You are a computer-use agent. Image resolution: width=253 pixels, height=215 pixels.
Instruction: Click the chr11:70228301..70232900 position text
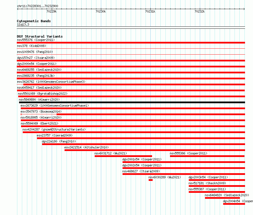(x=38, y=6)
